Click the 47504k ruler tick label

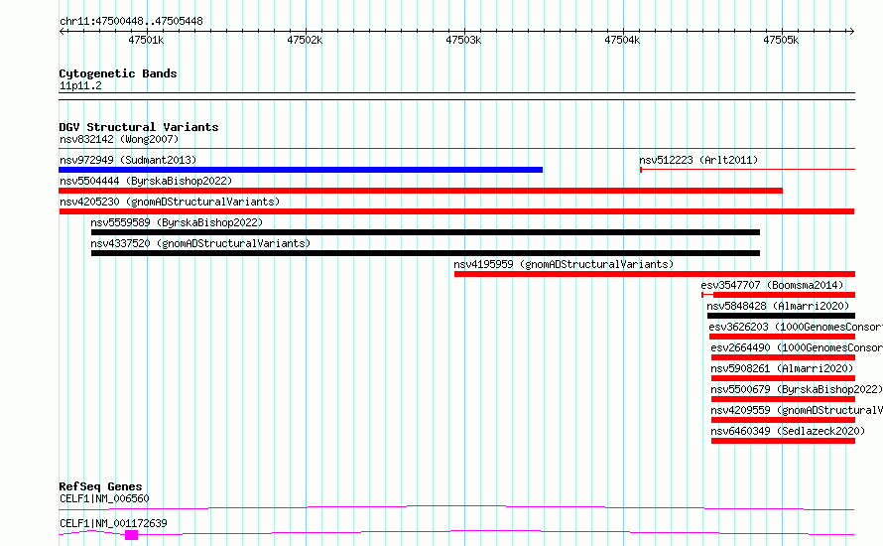622,40
